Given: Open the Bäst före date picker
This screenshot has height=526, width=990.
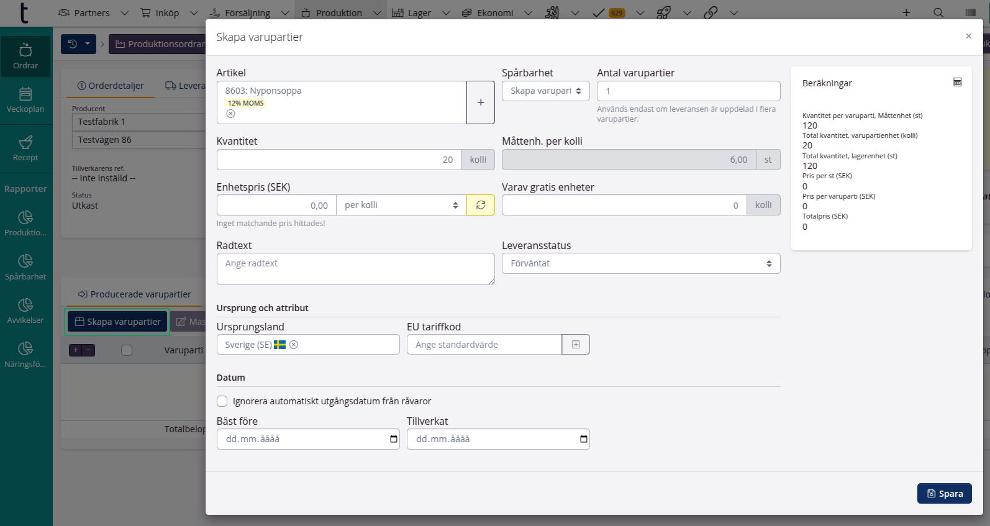Looking at the screenshot, I should [x=393, y=439].
